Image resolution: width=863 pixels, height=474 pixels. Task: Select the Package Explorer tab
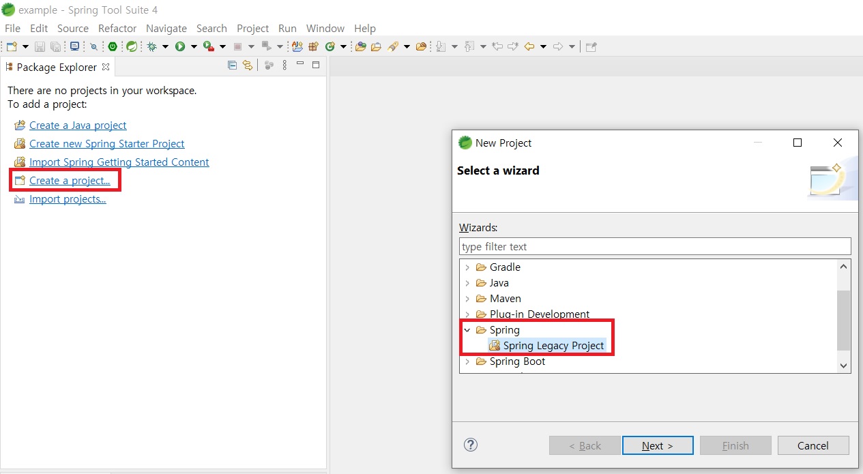click(57, 67)
